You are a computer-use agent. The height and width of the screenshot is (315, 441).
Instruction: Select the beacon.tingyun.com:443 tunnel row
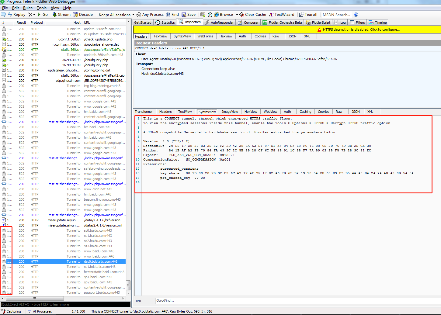tap(63, 199)
